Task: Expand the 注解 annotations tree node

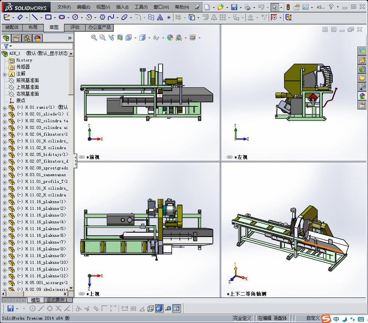Action: coord(4,74)
